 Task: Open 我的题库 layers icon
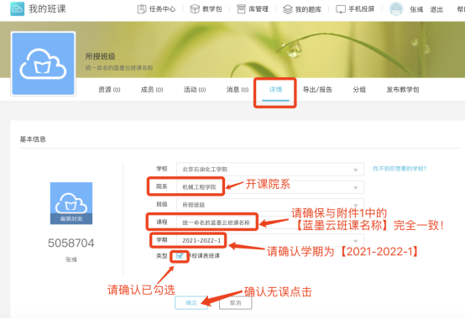tap(288, 9)
